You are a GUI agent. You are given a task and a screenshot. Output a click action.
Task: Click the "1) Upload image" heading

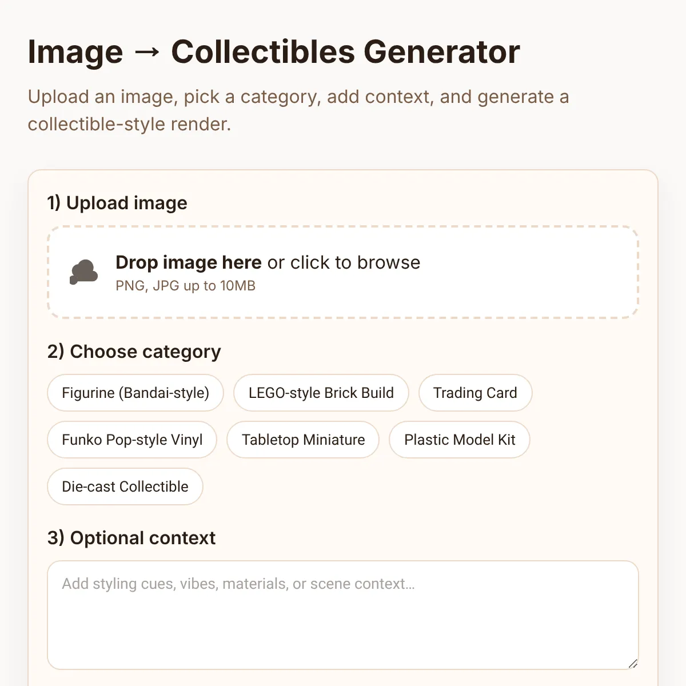coord(117,203)
